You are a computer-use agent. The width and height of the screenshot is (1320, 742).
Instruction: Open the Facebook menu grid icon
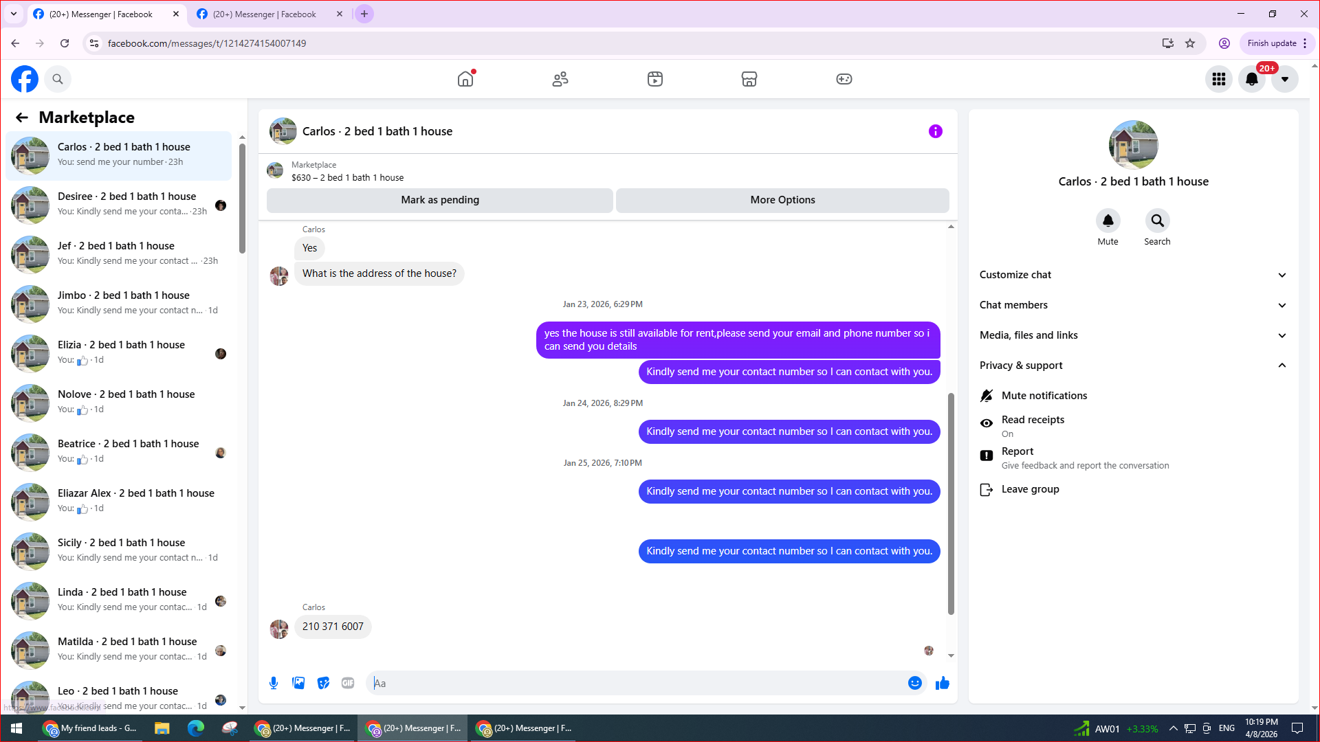pyautogui.click(x=1219, y=79)
